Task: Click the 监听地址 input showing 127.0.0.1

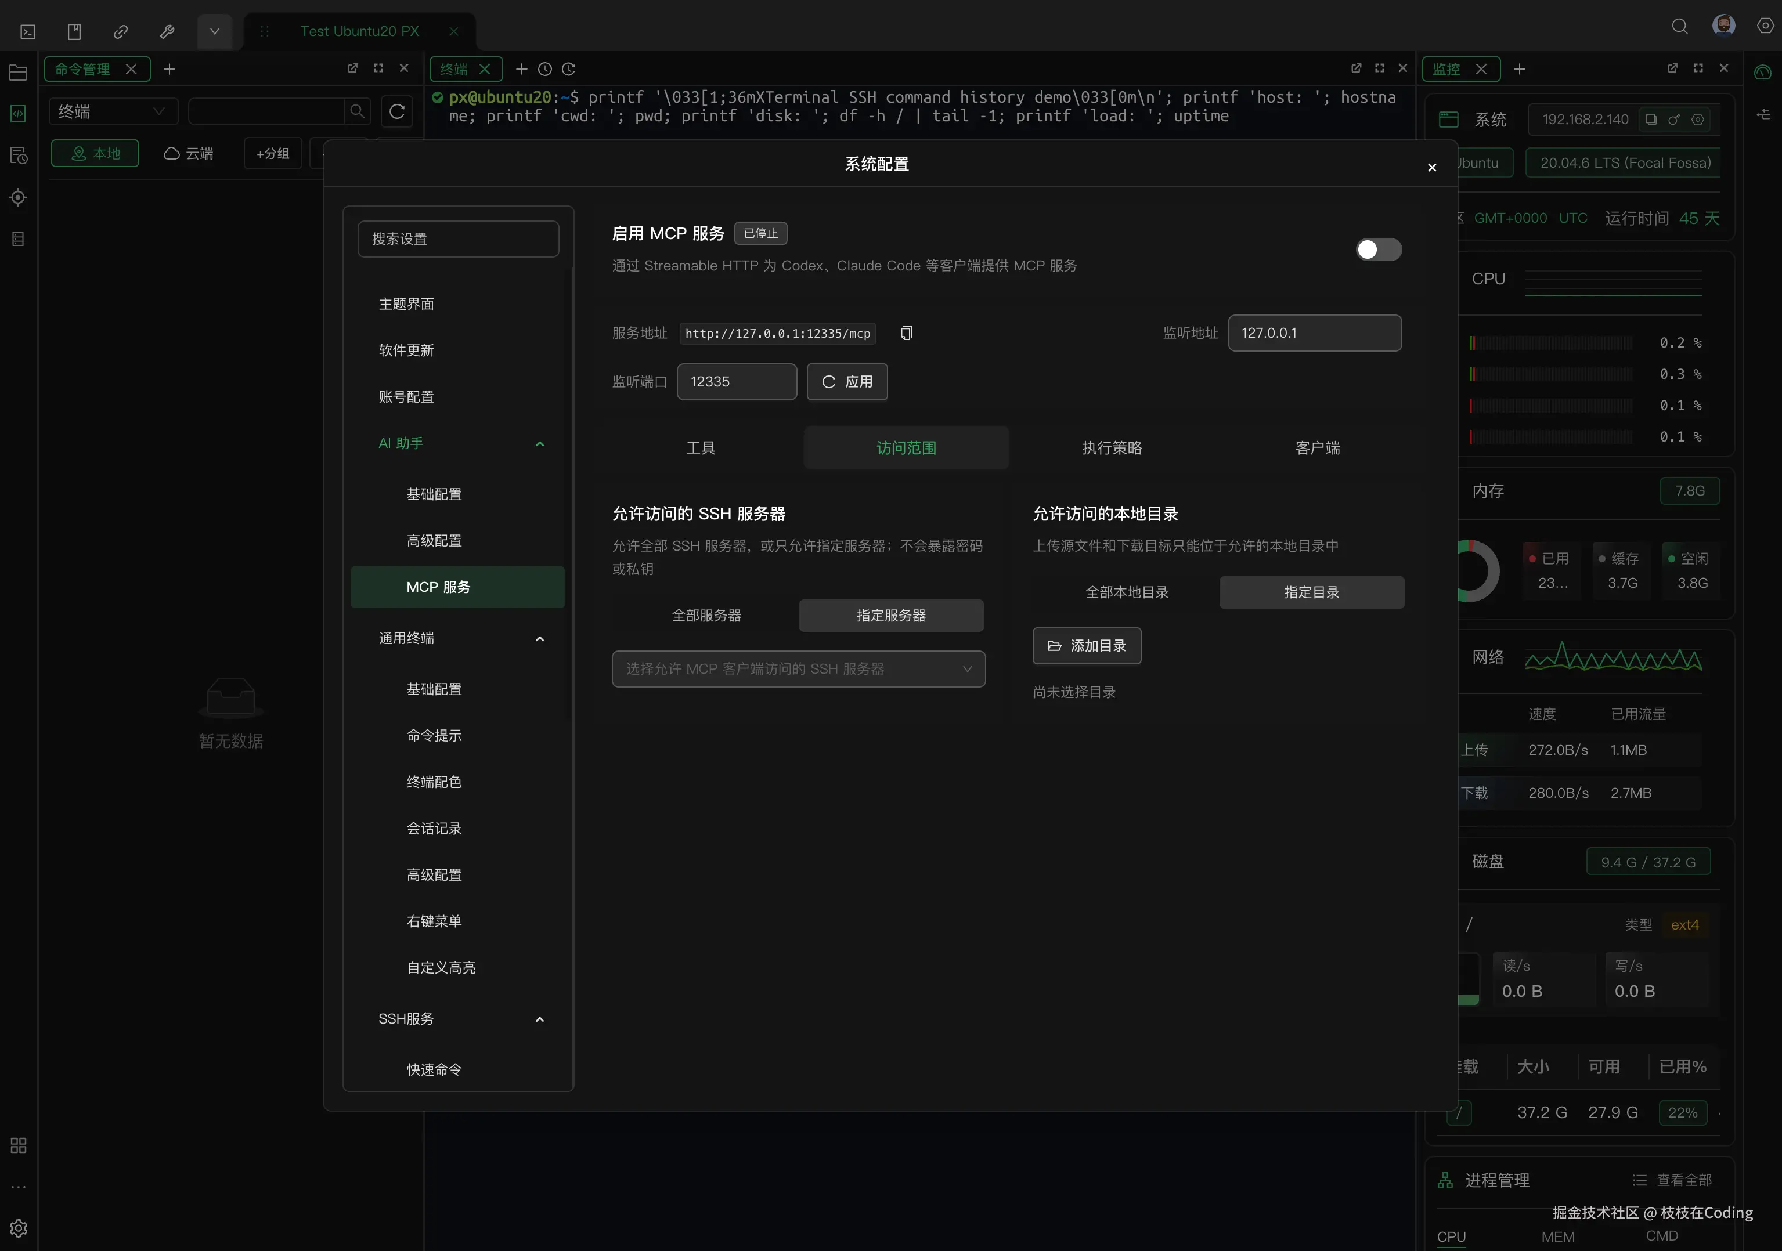Action: click(1315, 333)
